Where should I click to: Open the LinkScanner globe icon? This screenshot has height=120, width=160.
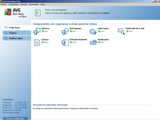point(93,32)
